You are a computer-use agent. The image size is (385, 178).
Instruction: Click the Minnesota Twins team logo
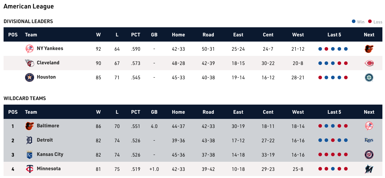coord(30,169)
